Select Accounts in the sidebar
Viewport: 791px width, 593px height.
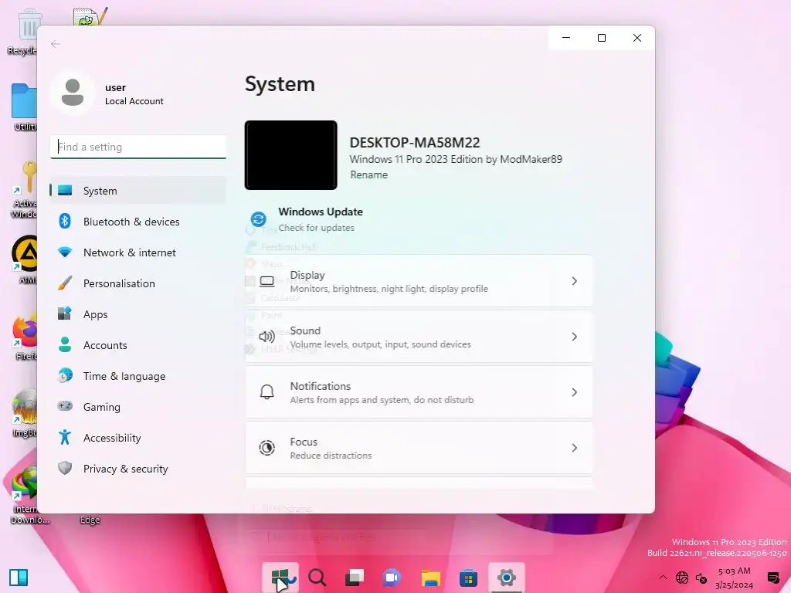(x=137, y=345)
